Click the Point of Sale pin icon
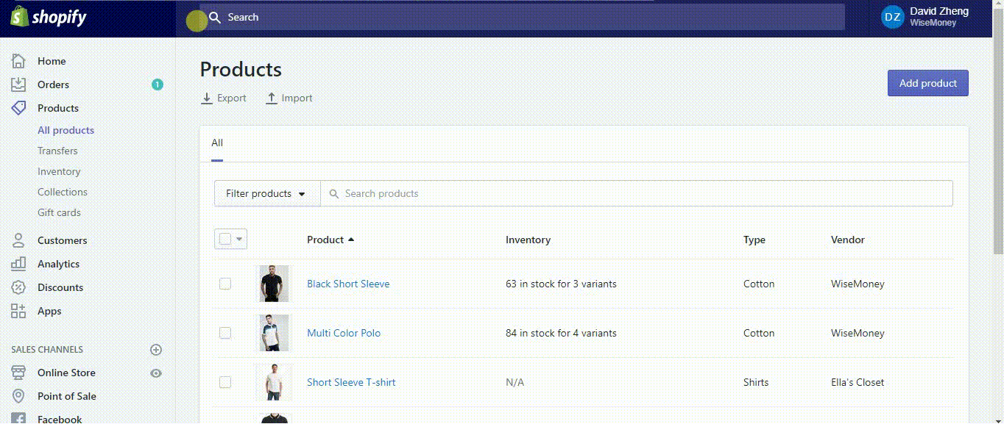Viewport: 1004px width, 424px height. pos(18,396)
